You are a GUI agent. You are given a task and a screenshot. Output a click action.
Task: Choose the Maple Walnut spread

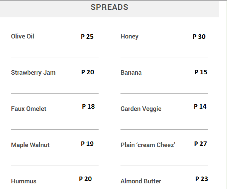coord(30,145)
